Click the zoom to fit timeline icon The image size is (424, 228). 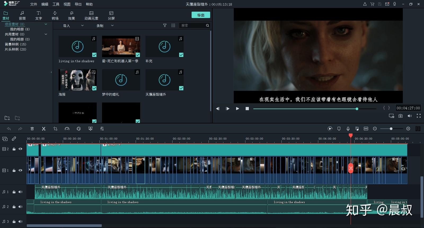point(366,129)
